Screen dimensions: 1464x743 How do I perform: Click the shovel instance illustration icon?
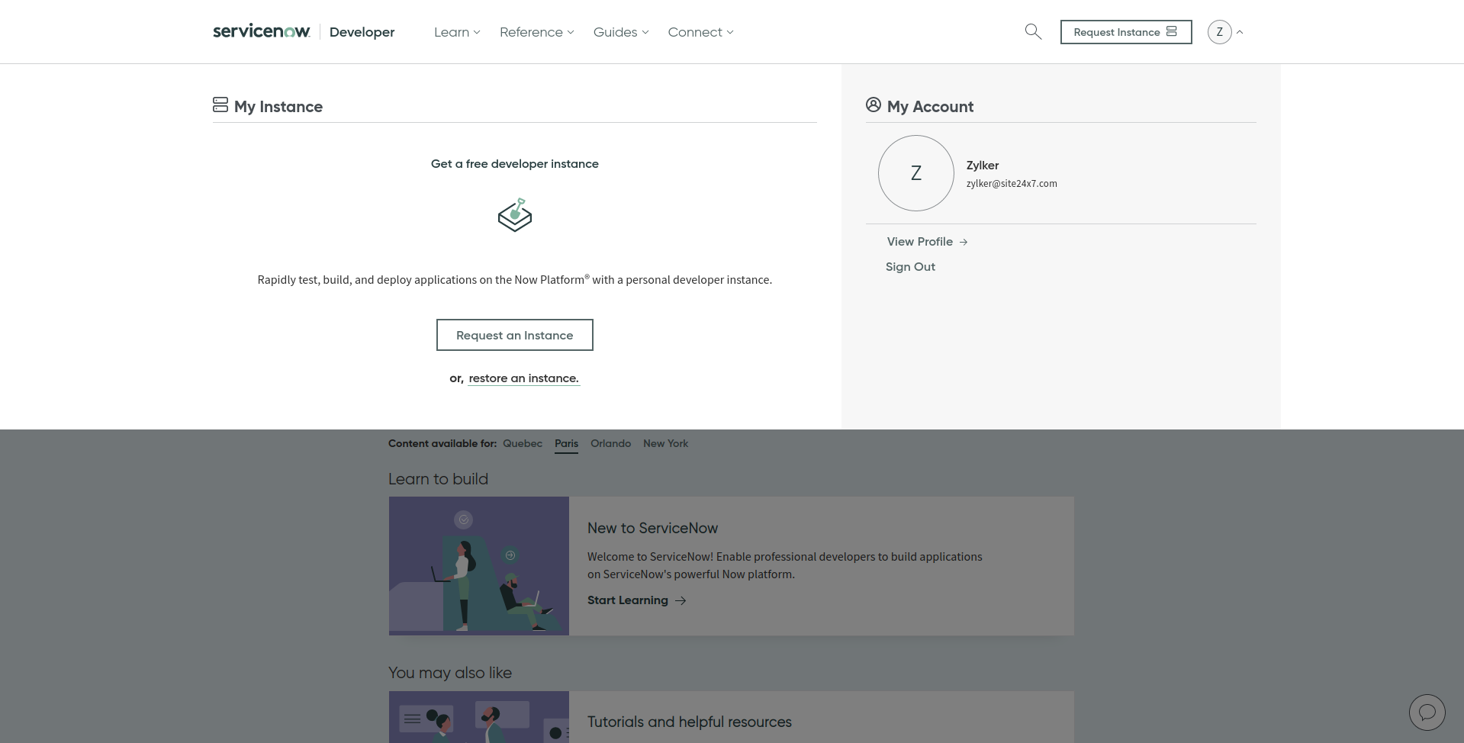pos(515,215)
